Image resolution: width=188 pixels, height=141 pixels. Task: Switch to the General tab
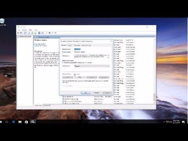[x=64, y=45]
